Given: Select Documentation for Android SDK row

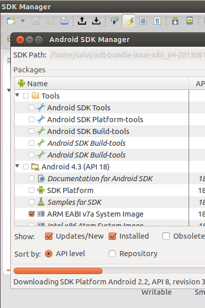Looking at the screenshot, I should point(102,179).
